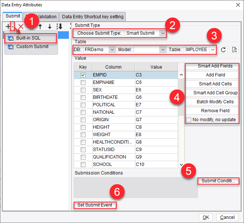
Task: Click the red X delete icon
Action: pyautogui.click(x=21, y=26)
